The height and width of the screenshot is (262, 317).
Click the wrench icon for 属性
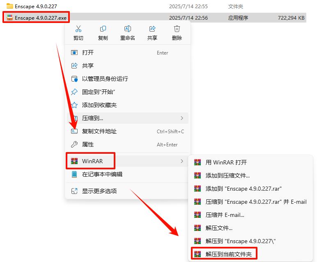74,144
